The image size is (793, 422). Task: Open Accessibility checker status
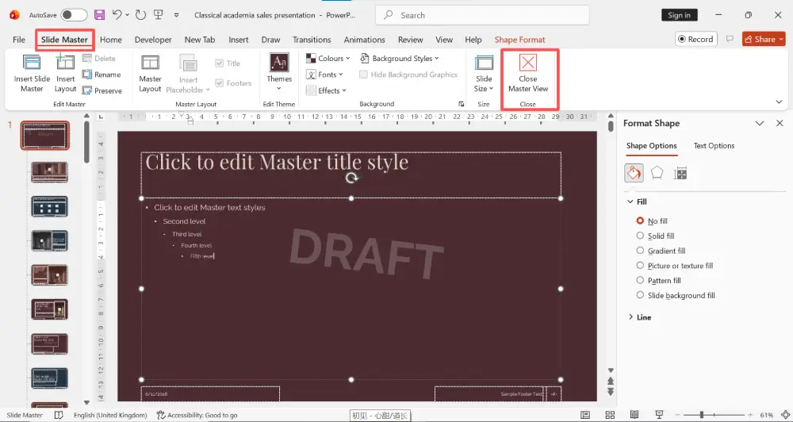pyautogui.click(x=197, y=415)
